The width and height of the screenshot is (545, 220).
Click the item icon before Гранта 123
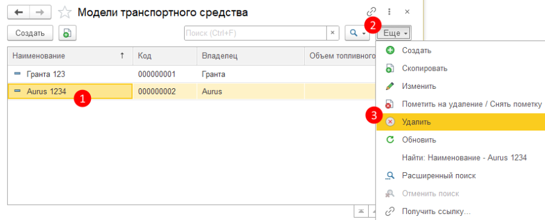click(18, 74)
